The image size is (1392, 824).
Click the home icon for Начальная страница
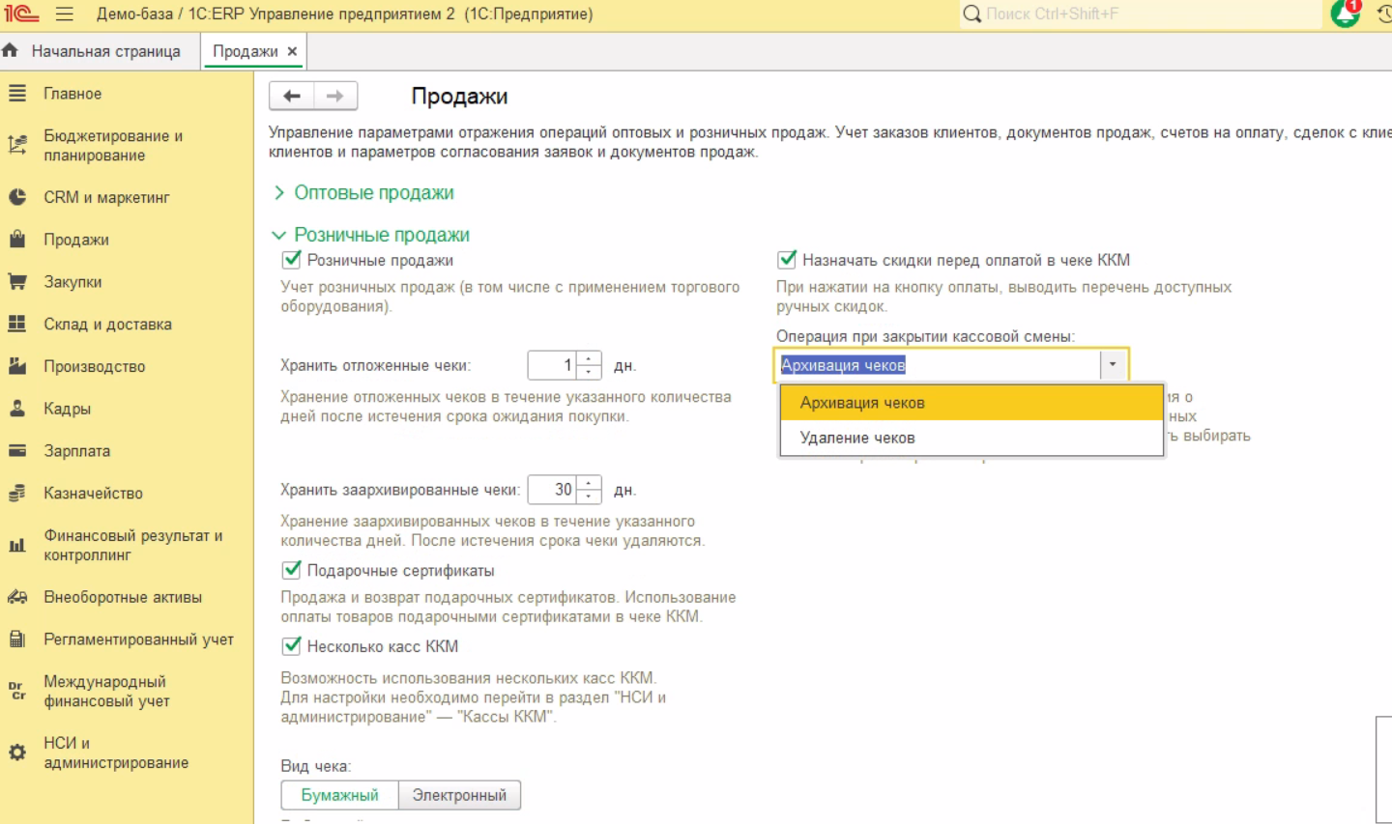tap(11, 51)
